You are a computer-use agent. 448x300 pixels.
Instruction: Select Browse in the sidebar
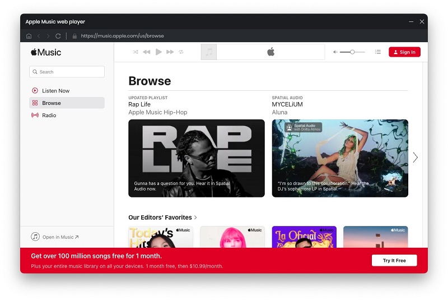click(67, 103)
